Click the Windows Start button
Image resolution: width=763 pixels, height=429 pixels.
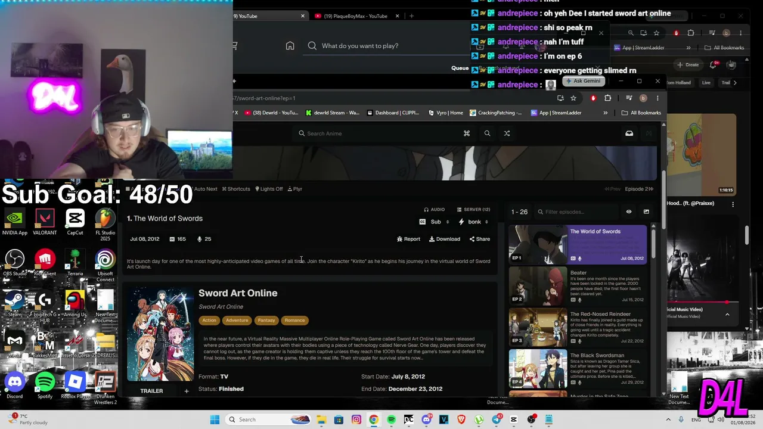[215, 419]
